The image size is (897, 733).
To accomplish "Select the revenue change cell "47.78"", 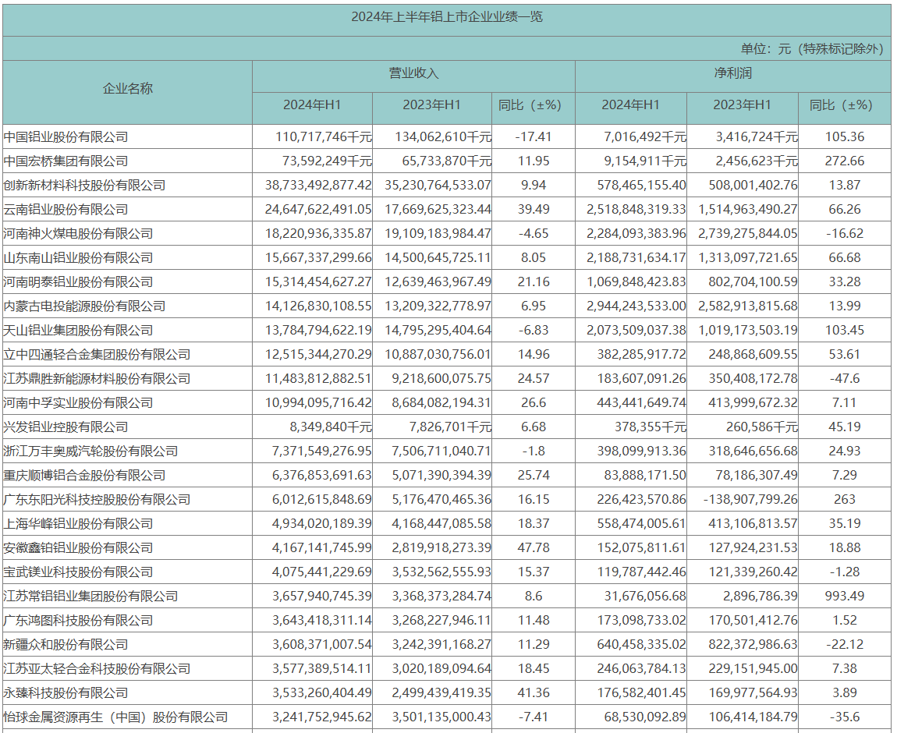I will click(x=534, y=547).
